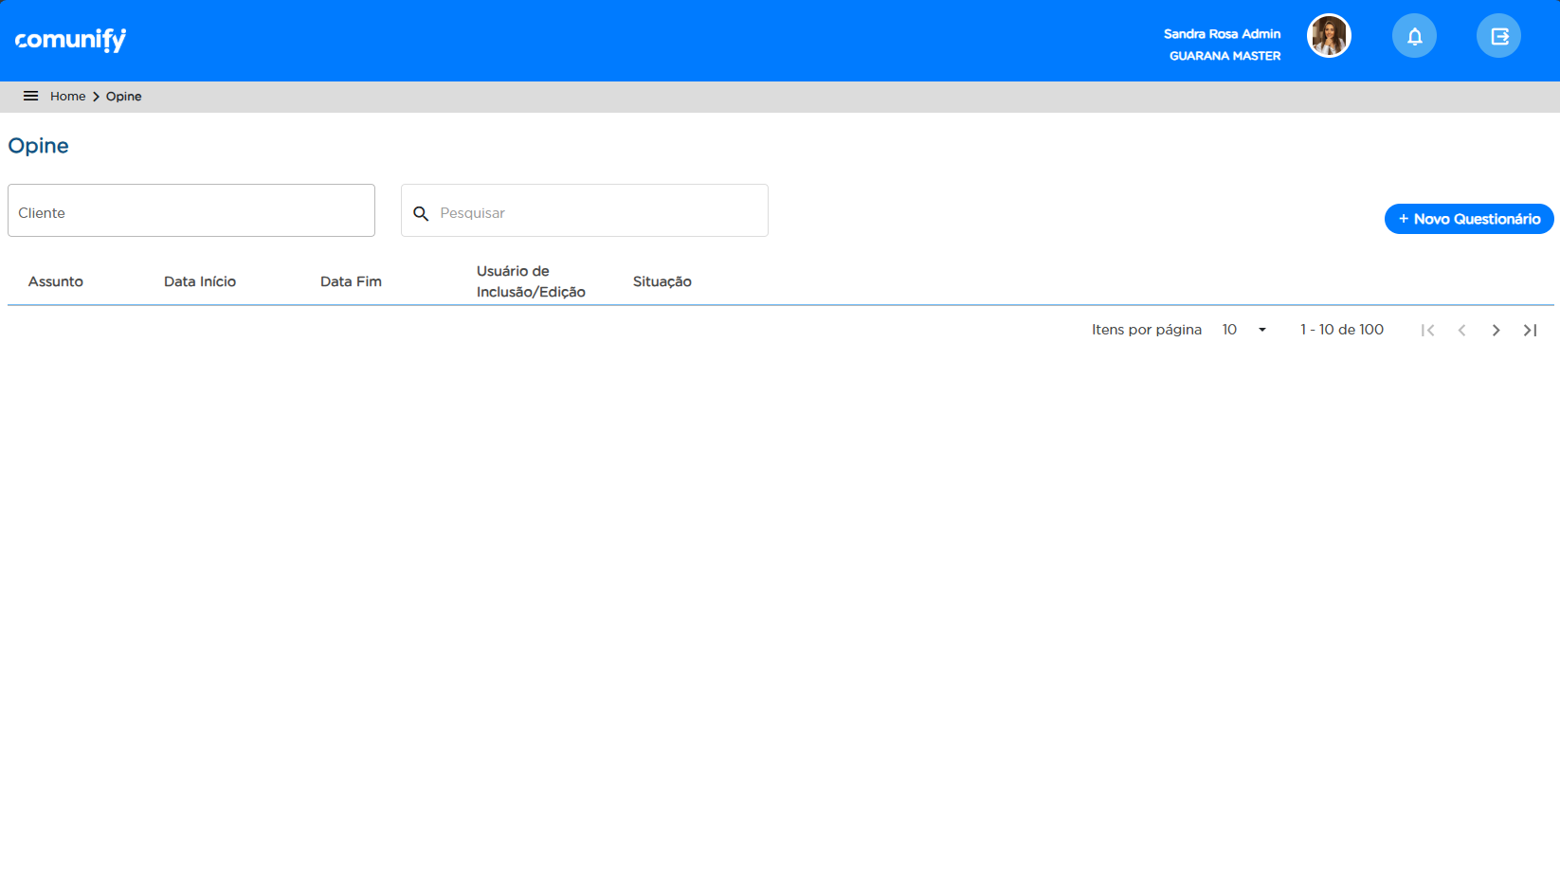Jump to the last page
This screenshot has width=1560, height=883.
tap(1530, 330)
